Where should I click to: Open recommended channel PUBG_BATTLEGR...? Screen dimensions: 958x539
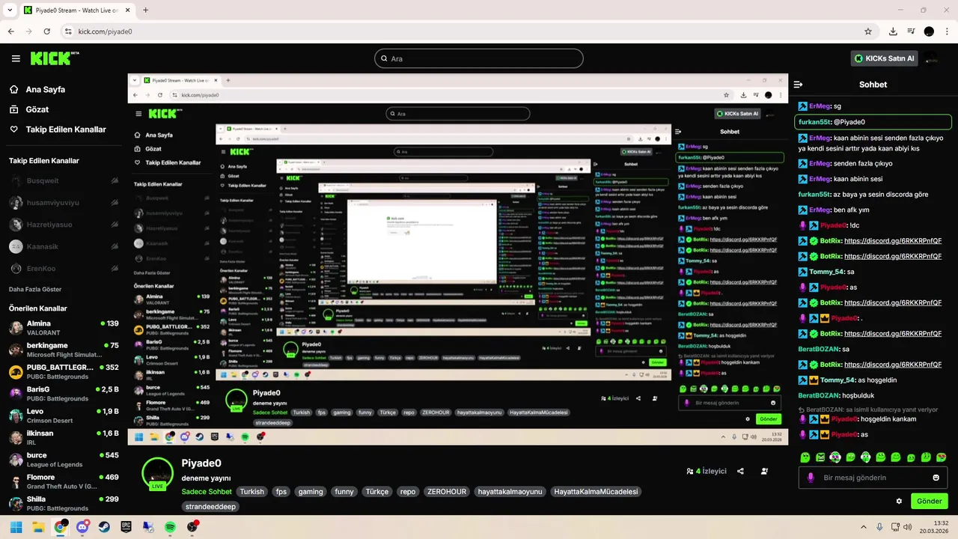coord(64,372)
